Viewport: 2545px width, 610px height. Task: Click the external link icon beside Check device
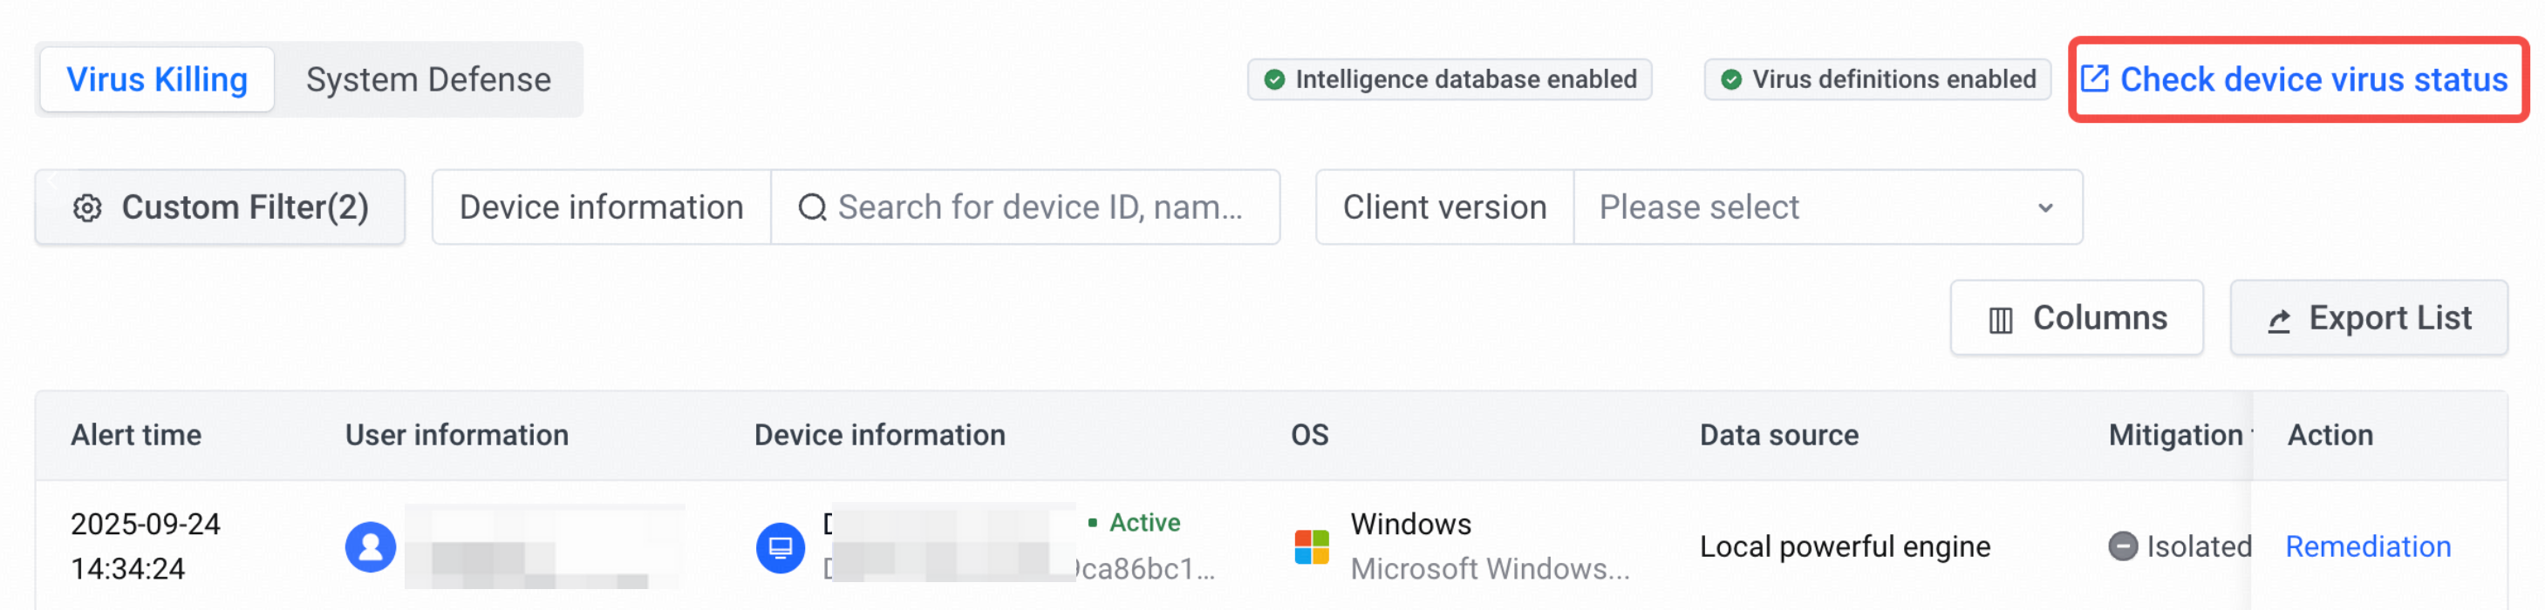(2094, 79)
